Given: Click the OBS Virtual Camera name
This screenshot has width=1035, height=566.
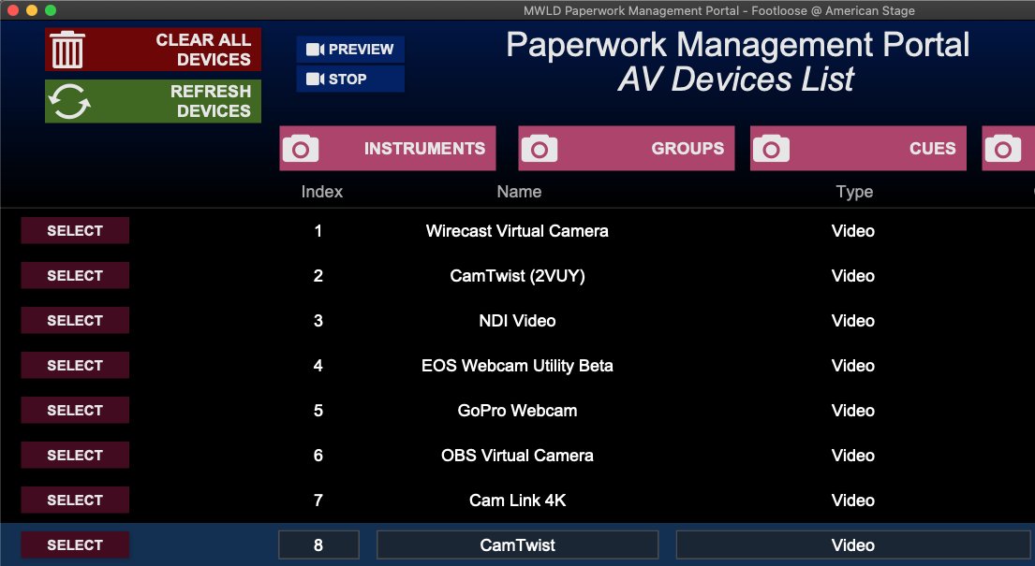Looking at the screenshot, I should pos(517,456).
